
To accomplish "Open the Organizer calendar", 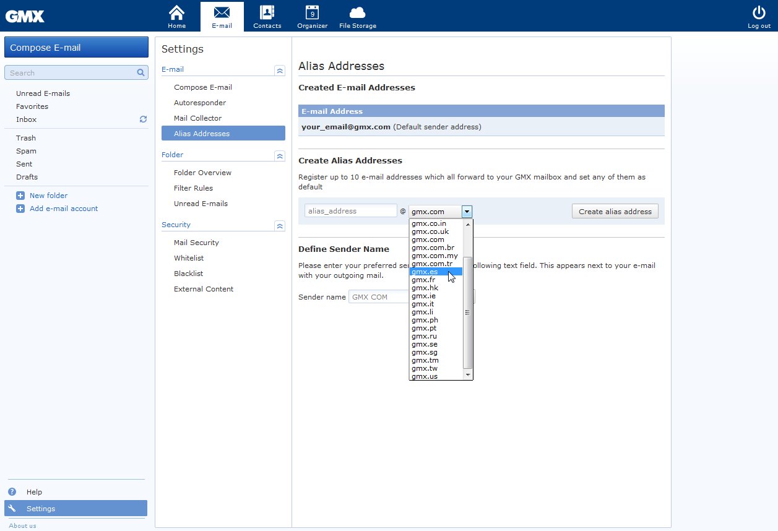I will [x=312, y=17].
